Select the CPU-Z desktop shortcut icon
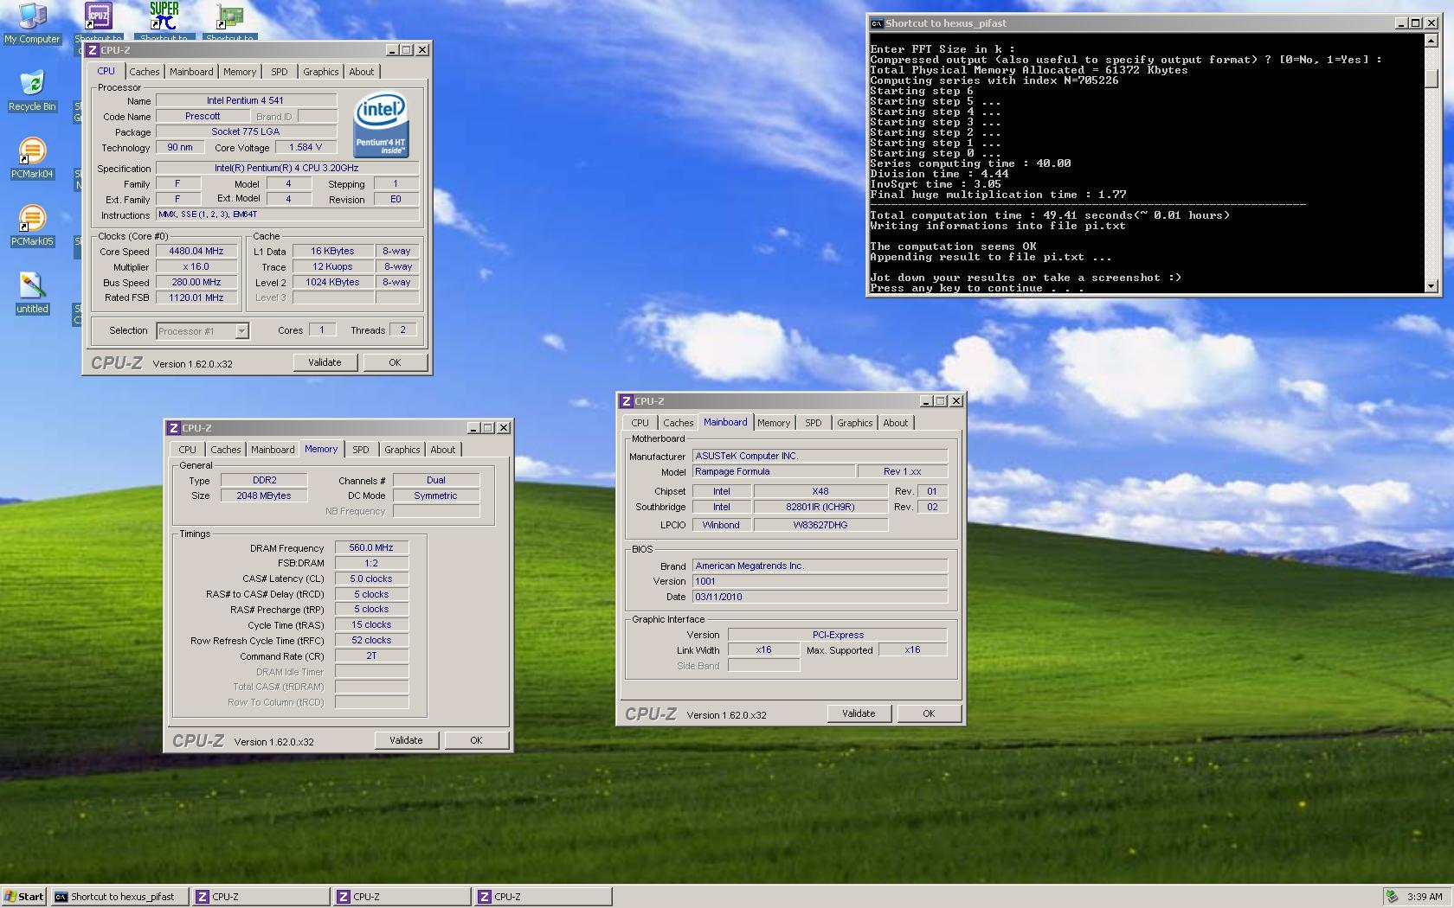Screen dimensions: 1454x908 (x=98, y=16)
